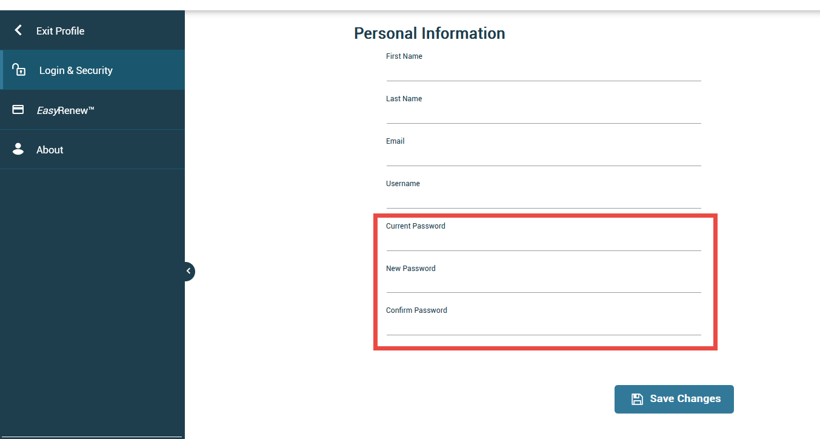Click the Save Changes button
The image size is (820, 439).
(674, 399)
